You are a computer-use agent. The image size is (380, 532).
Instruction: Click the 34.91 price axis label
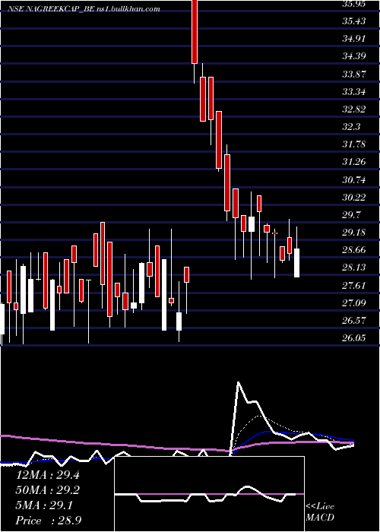354,39
